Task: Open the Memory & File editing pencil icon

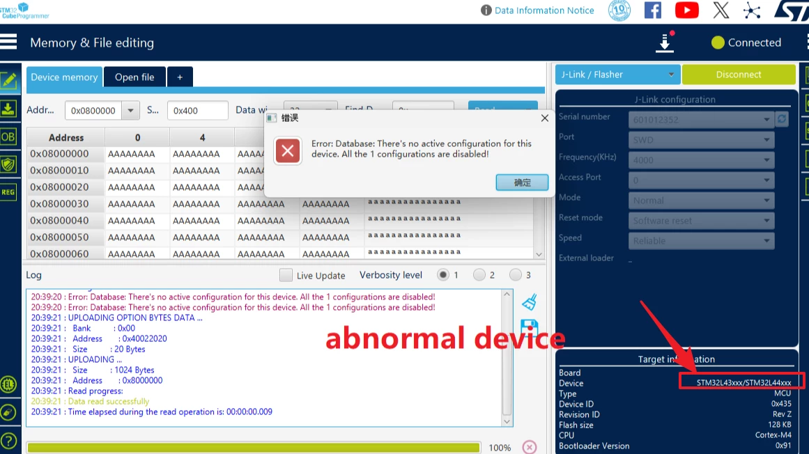Action: tap(9, 80)
